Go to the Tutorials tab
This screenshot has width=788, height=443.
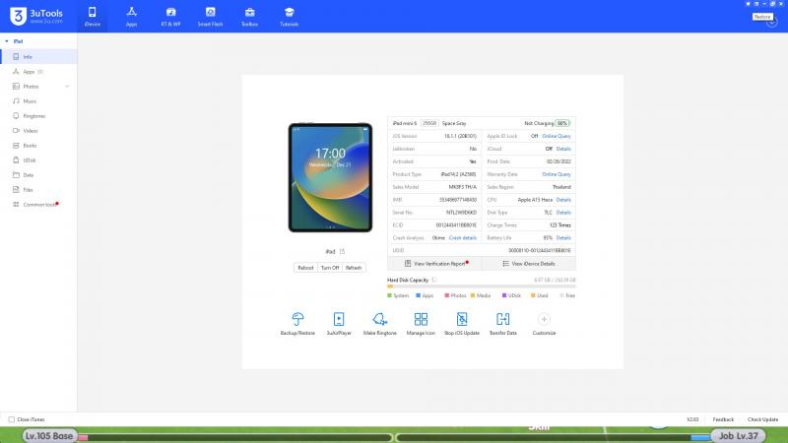click(289, 14)
